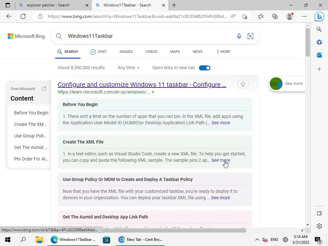The image size is (328, 246).
Task: Jump to Create The XM... in Content
Action: point(30,124)
